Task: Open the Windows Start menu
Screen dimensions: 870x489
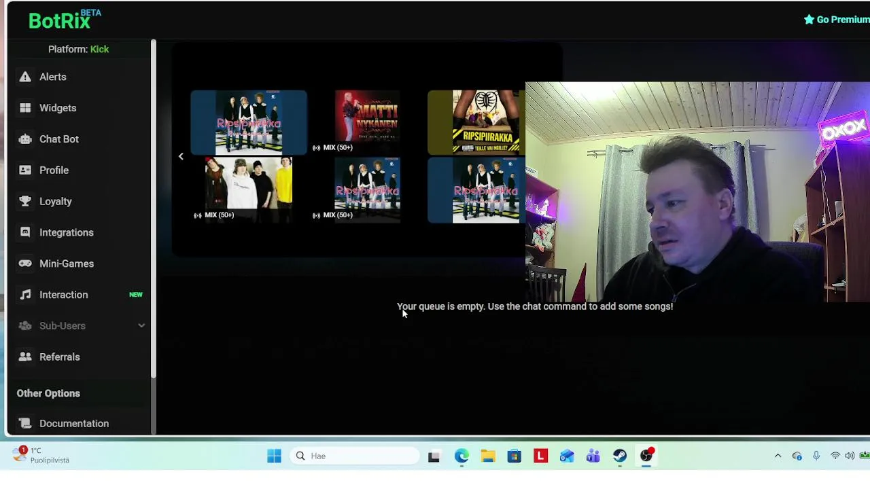Action: click(x=274, y=456)
